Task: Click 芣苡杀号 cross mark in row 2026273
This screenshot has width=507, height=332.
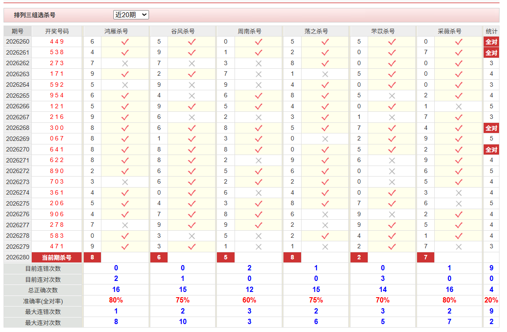Action: click(x=392, y=182)
